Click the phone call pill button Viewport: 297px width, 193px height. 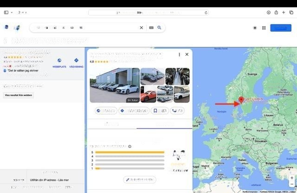point(177,110)
